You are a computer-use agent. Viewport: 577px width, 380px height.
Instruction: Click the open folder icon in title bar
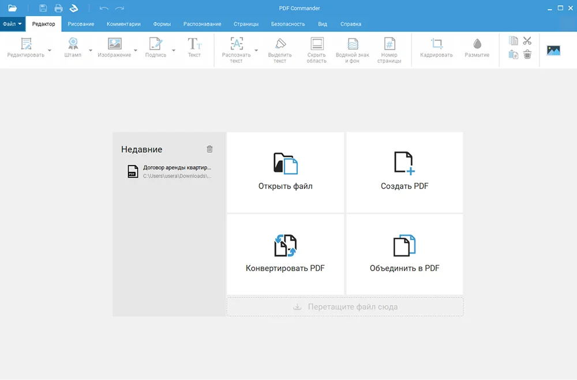(x=12, y=8)
